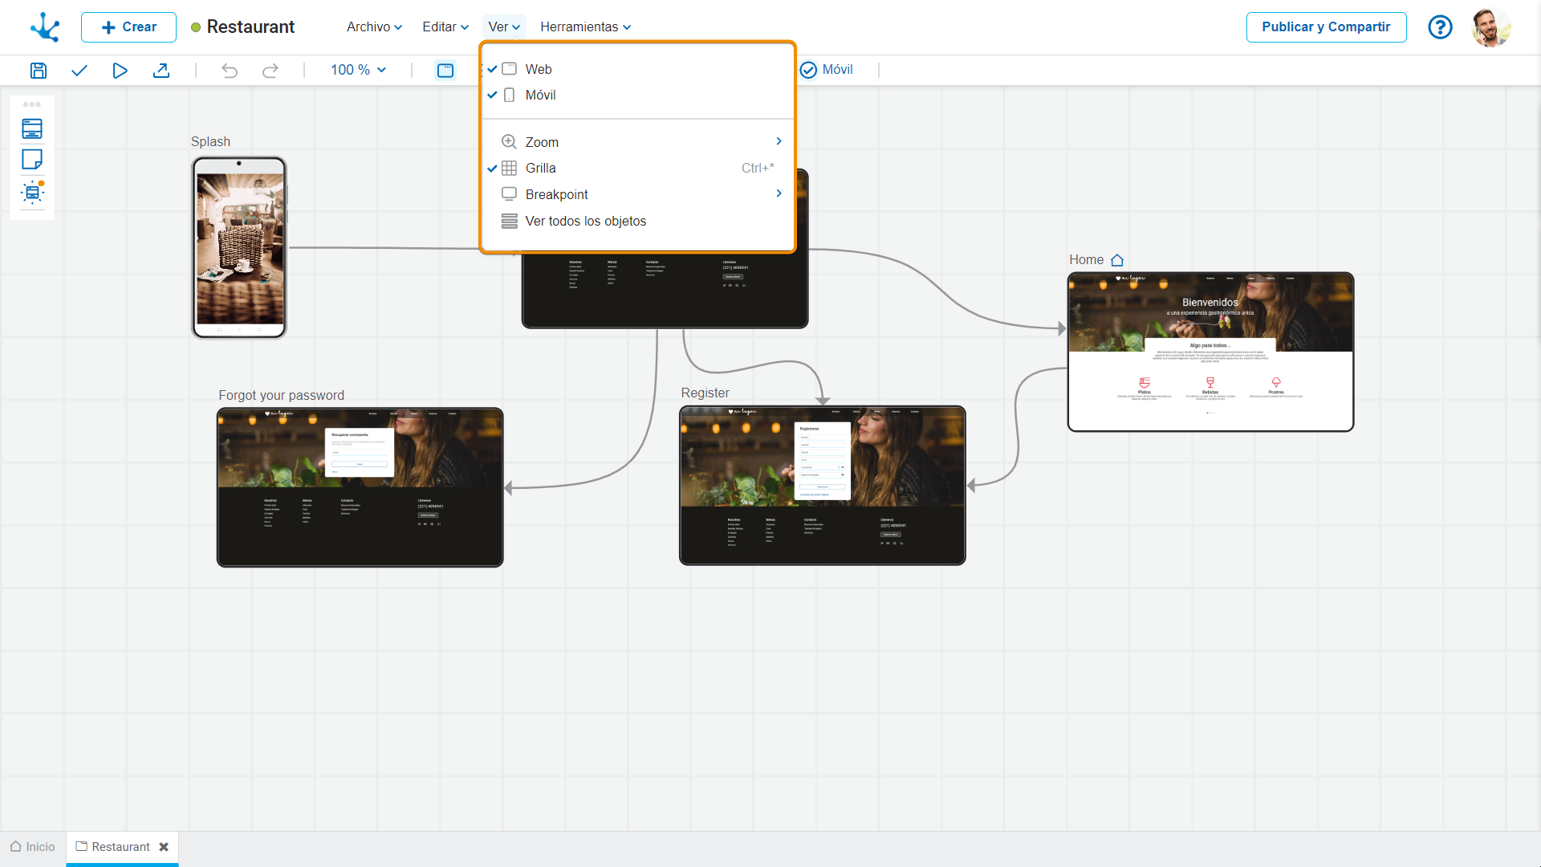
Task: Select the page object tool in sidebar
Action: click(32, 128)
